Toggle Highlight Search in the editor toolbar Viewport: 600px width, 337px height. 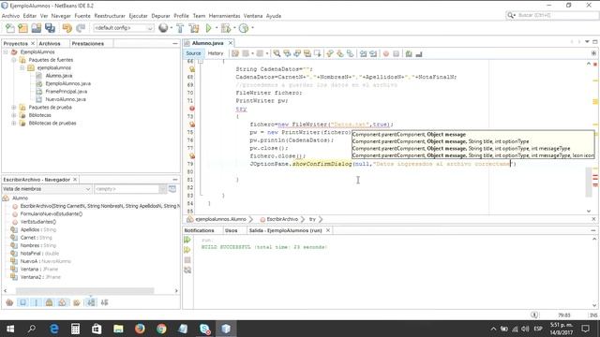point(307,54)
